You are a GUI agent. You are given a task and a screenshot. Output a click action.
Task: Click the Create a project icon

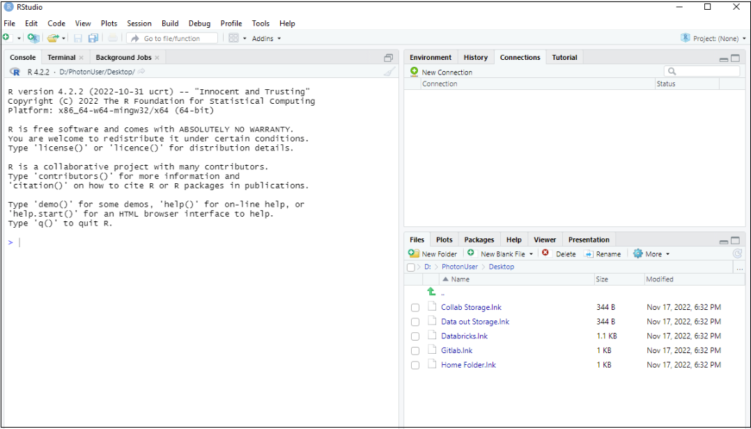pos(33,38)
